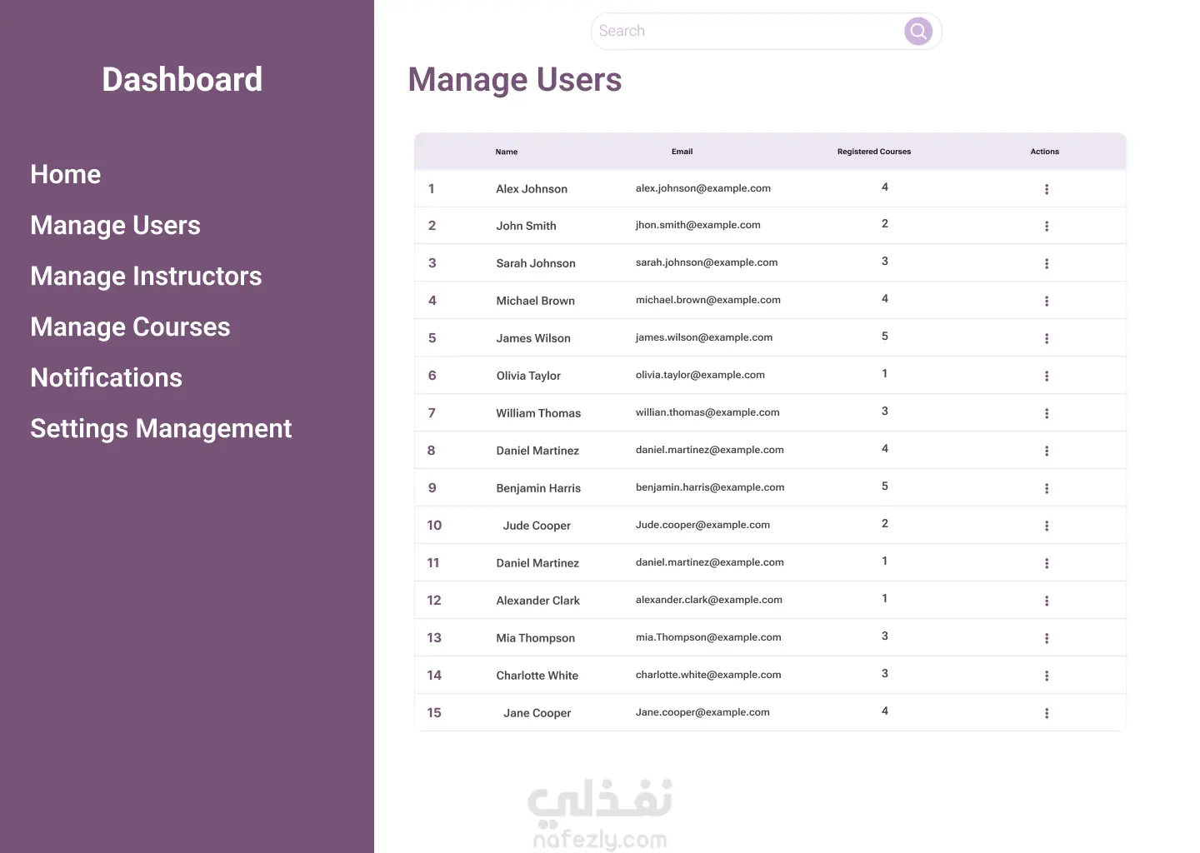Open actions menu for Alex Johnson
Image resolution: width=1200 pixels, height=853 pixels.
pos(1047,189)
